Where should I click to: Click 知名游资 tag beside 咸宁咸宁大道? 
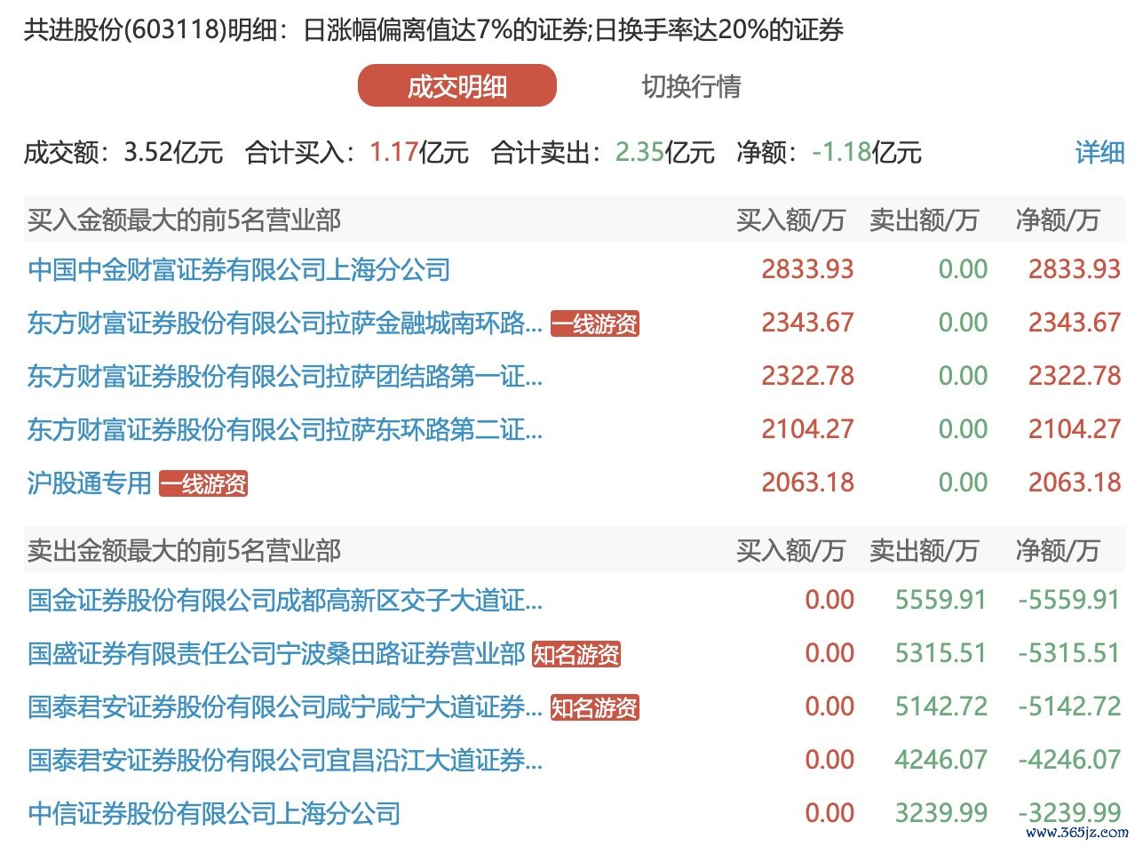coord(595,708)
